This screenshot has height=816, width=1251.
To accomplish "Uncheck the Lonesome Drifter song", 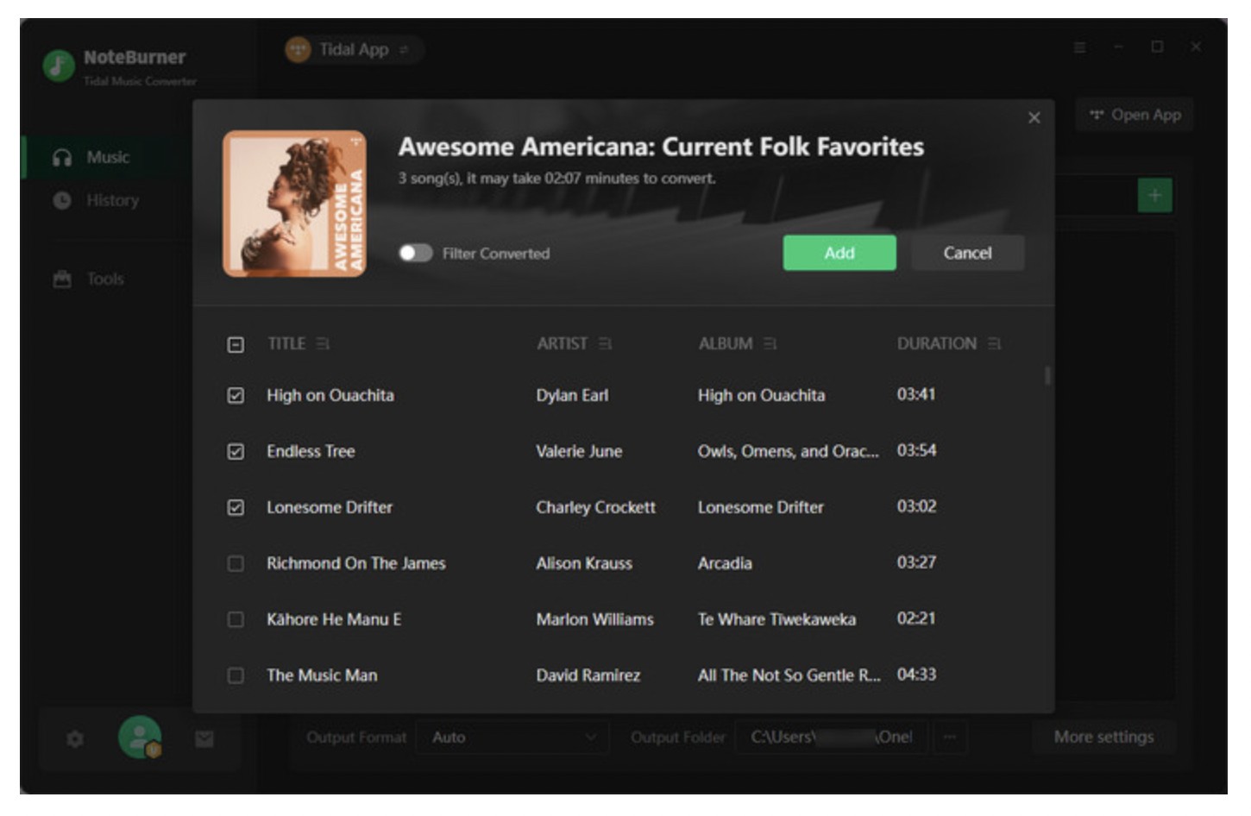I will pos(236,507).
